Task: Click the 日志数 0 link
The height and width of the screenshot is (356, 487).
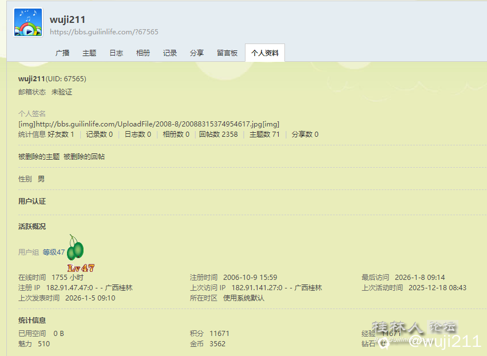Action: pyautogui.click(x=138, y=135)
